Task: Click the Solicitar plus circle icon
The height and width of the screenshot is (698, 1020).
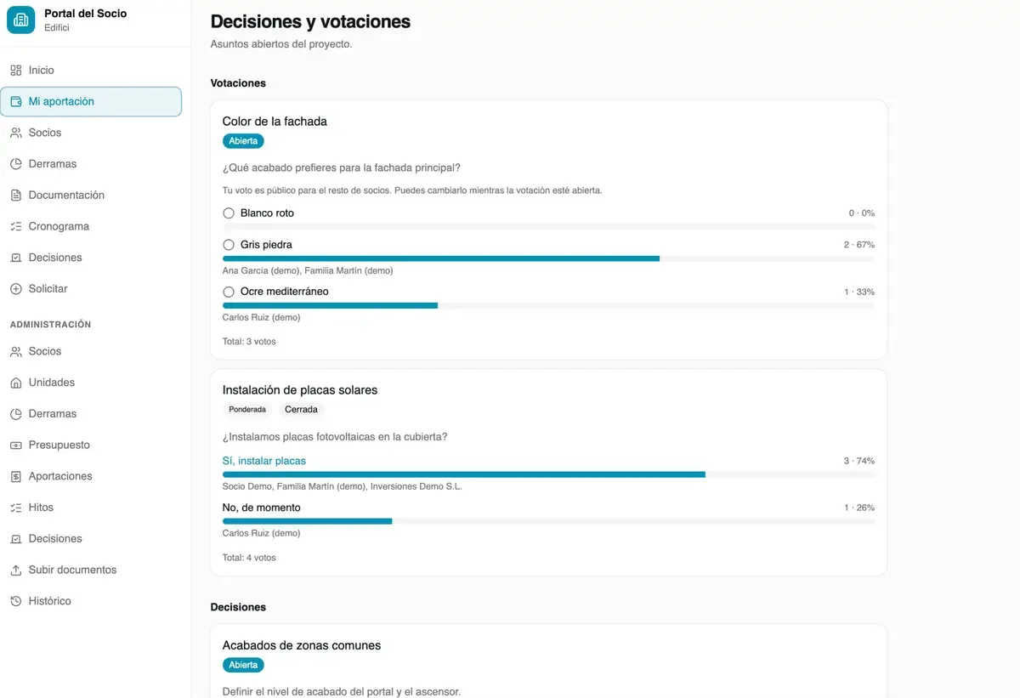Action: point(15,289)
